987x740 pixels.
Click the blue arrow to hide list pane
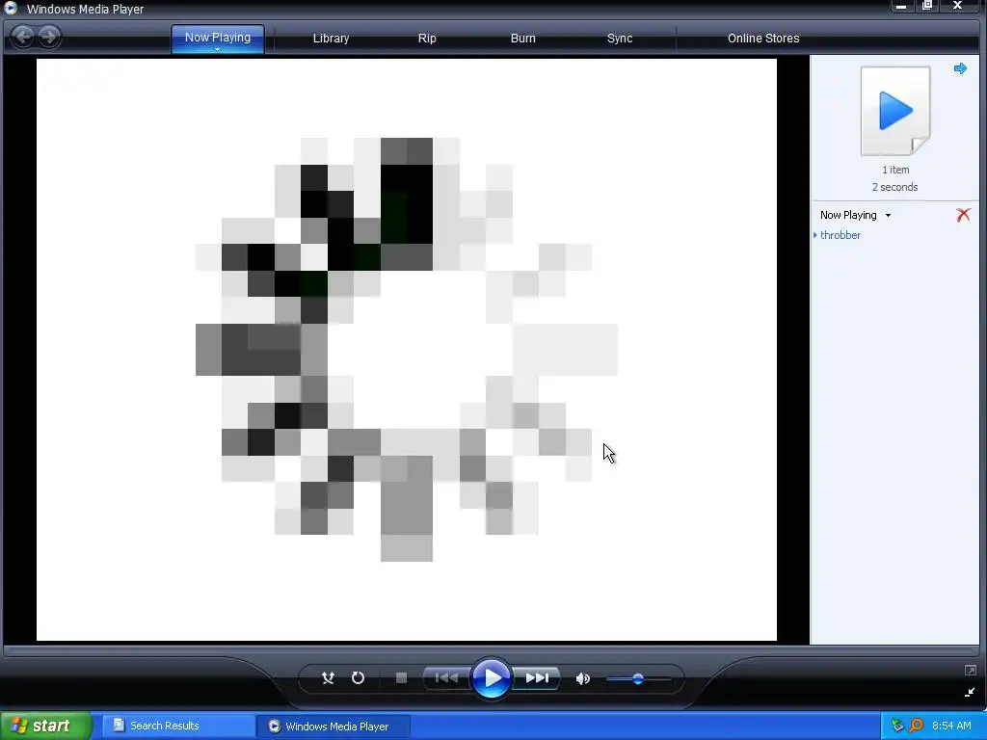click(960, 68)
